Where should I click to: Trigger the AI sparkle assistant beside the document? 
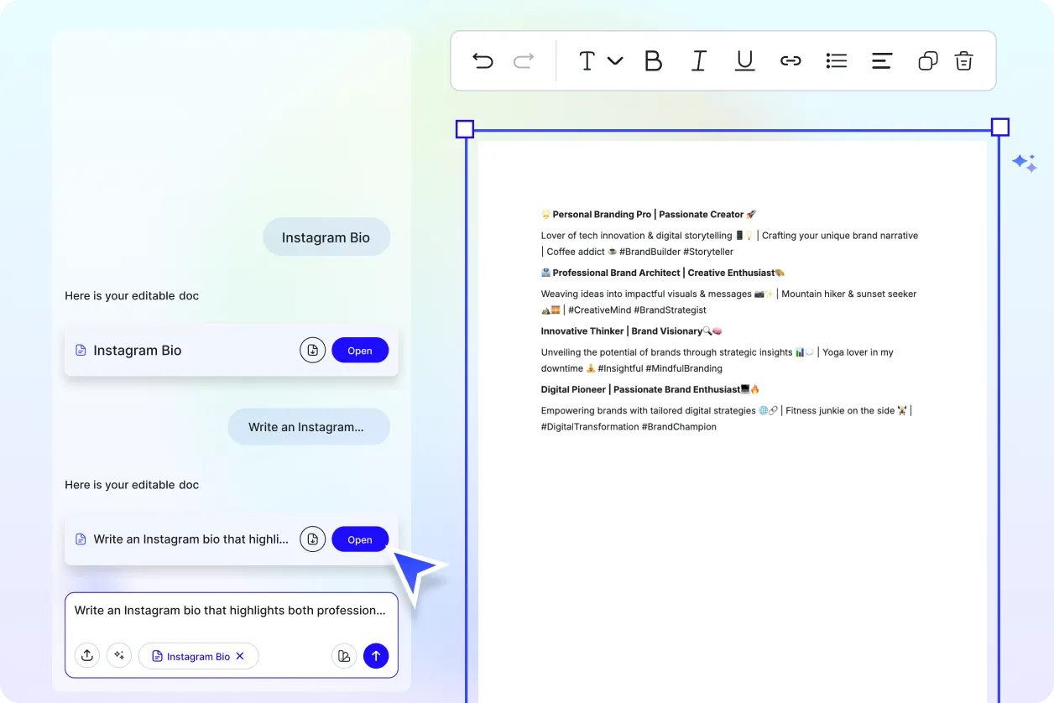tap(1025, 162)
